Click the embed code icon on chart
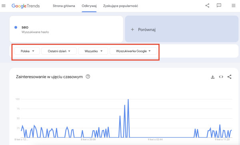This screenshot has height=145, width=240. pos(221,77)
